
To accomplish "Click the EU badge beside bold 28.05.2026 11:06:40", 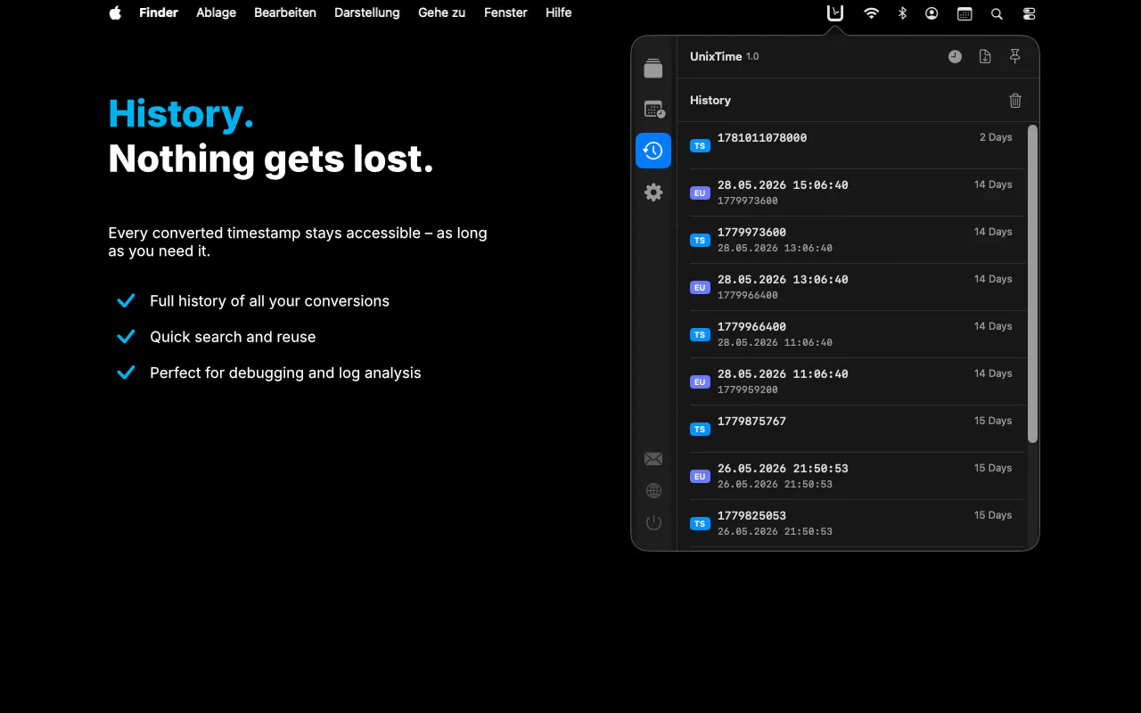I will pos(700,381).
